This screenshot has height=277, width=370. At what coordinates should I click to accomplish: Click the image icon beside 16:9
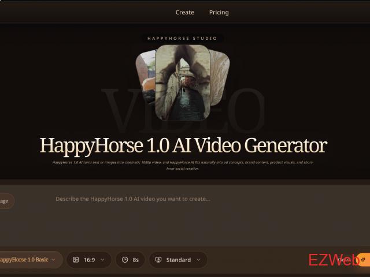[76, 260]
